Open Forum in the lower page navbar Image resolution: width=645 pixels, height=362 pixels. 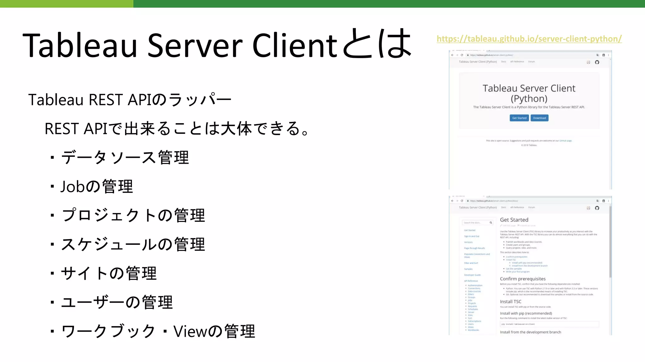532,207
